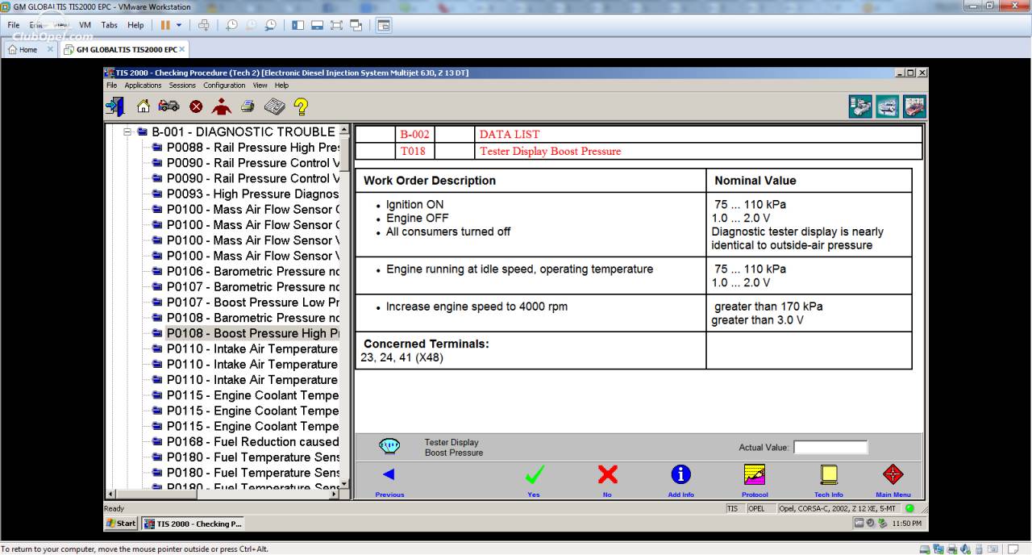Click VMware send Ctrl+Alt+Del icon
Screen dimensions: 1032x555
[x=203, y=25]
